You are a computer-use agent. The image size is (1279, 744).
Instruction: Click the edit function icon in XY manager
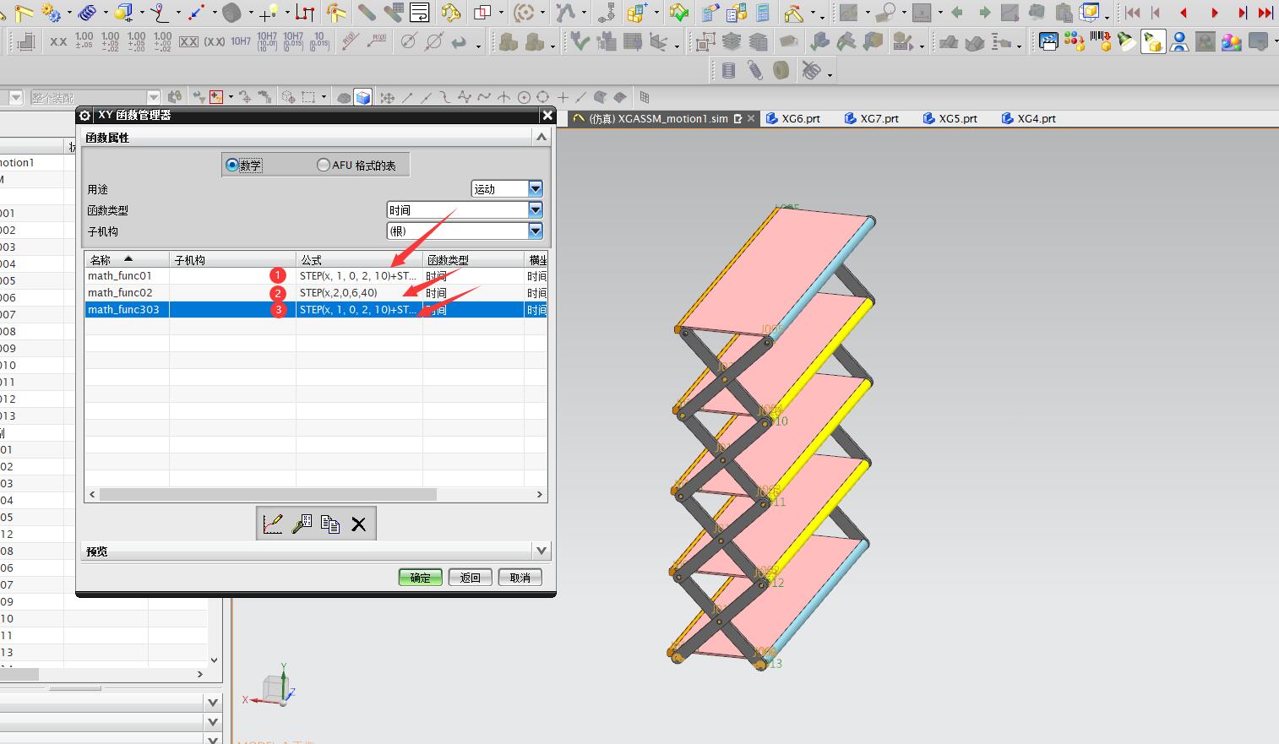click(302, 524)
